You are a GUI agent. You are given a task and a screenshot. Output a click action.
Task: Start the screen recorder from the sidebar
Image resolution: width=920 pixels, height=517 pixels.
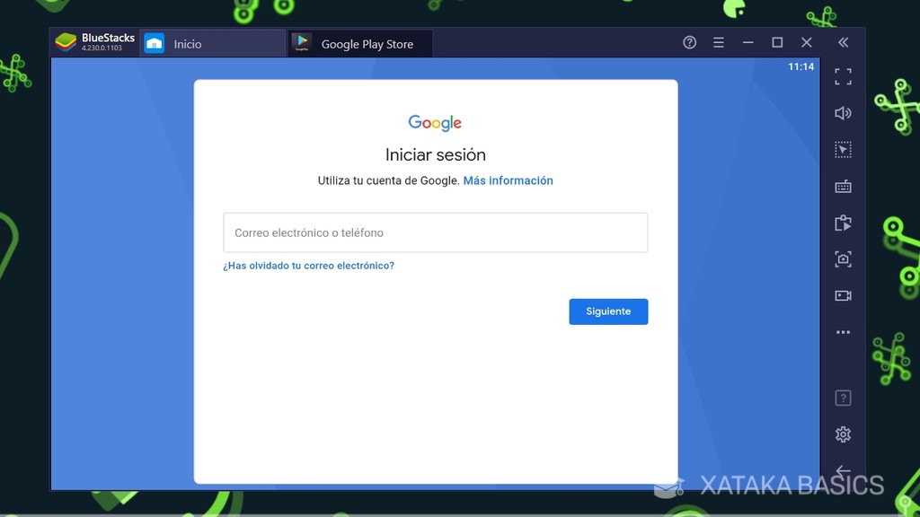point(843,295)
